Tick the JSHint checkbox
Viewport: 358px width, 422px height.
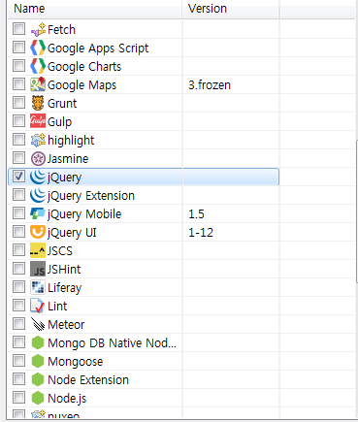point(18,269)
